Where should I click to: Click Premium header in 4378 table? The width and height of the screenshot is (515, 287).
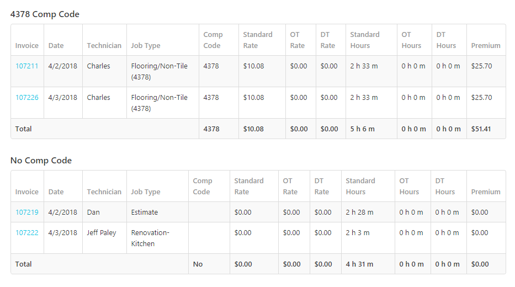click(x=486, y=46)
